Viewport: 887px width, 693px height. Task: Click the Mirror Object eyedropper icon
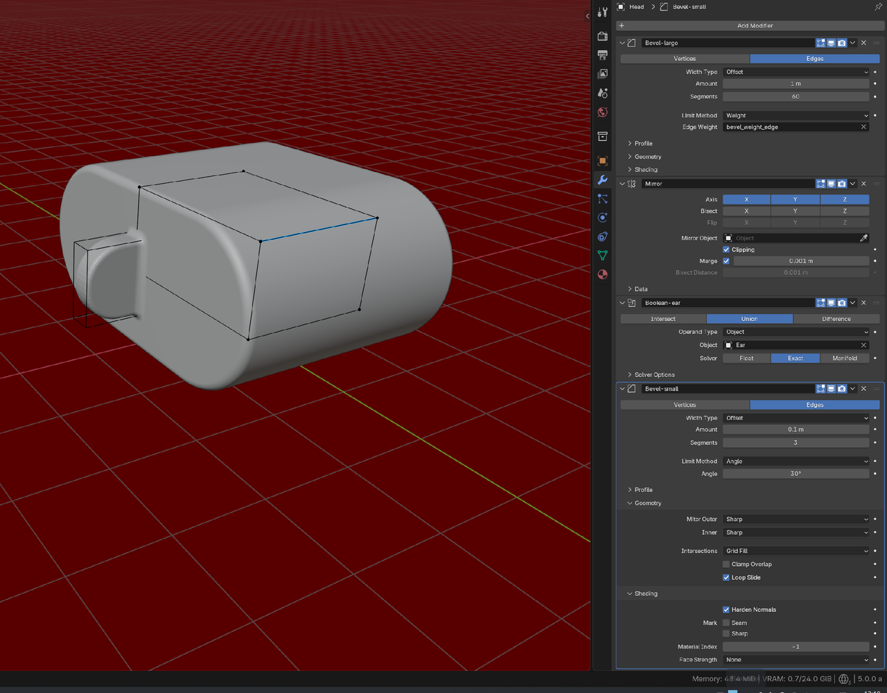click(x=863, y=238)
